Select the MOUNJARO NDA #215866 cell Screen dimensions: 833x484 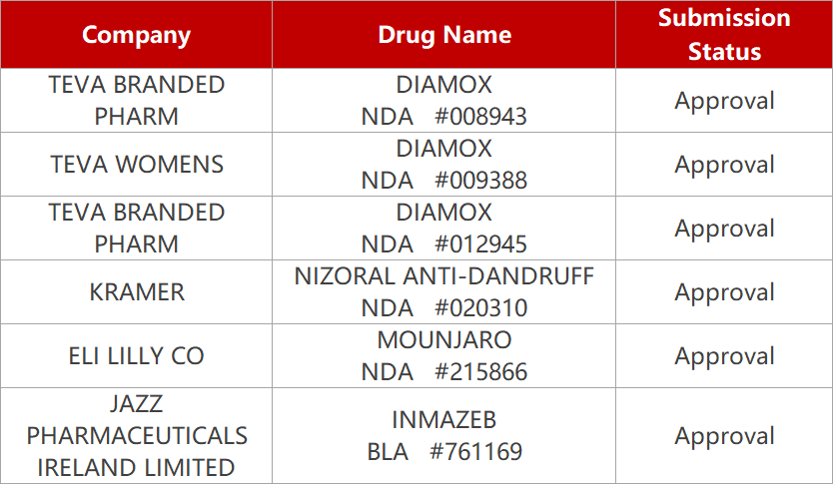[443, 356]
